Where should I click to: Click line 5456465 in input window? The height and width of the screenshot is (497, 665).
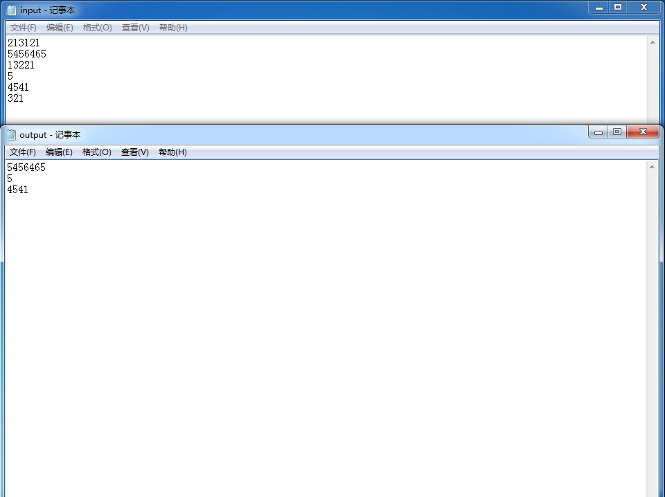click(x=27, y=54)
